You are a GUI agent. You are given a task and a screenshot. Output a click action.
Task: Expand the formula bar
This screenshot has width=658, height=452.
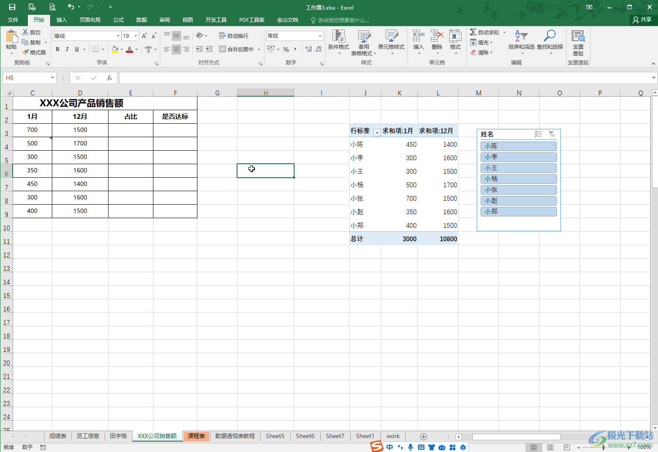(x=654, y=78)
